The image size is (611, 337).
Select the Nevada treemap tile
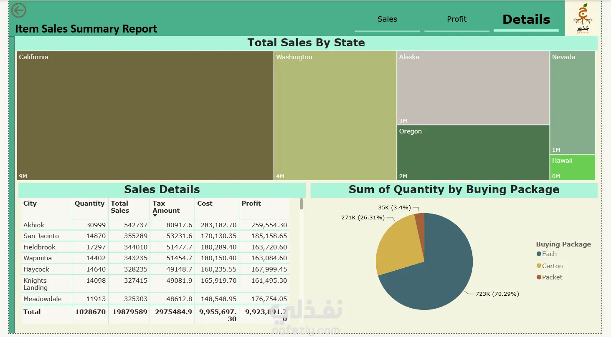(x=573, y=103)
